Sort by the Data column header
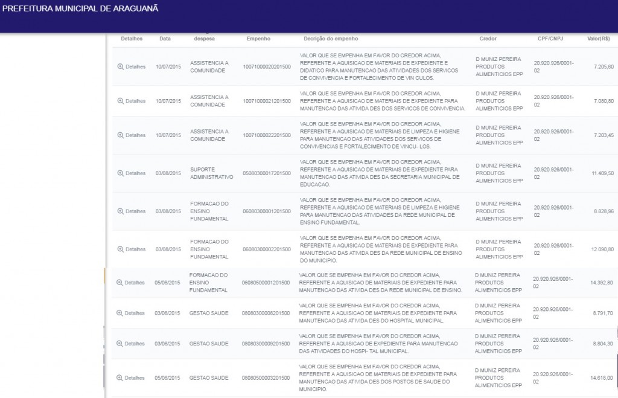This screenshot has width=618, height=398. [165, 39]
